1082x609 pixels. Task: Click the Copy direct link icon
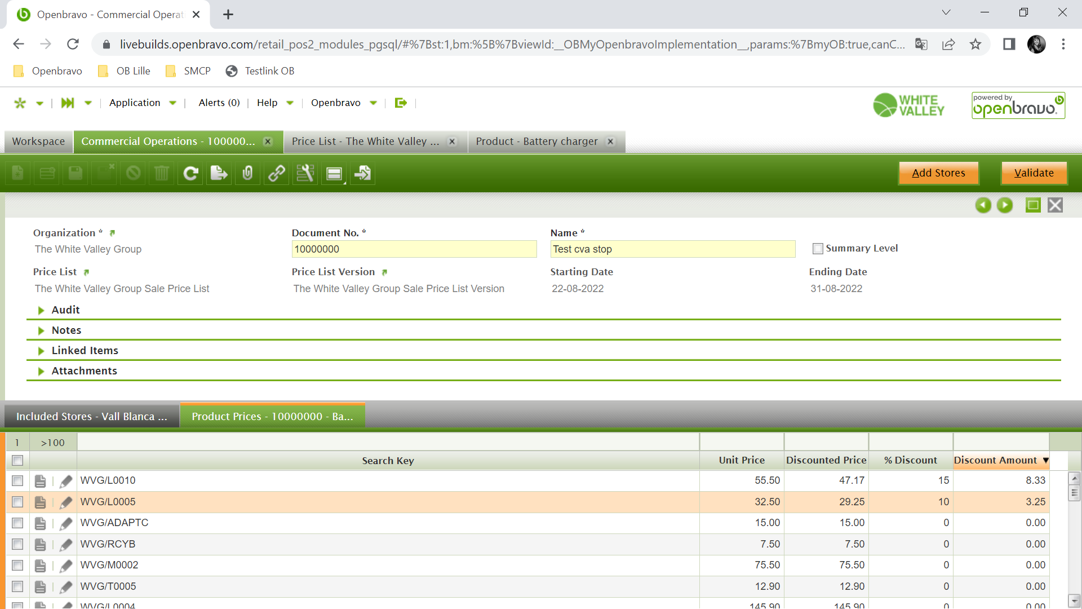point(276,173)
